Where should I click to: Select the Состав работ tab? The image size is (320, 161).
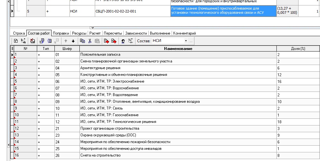[x=39, y=33]
